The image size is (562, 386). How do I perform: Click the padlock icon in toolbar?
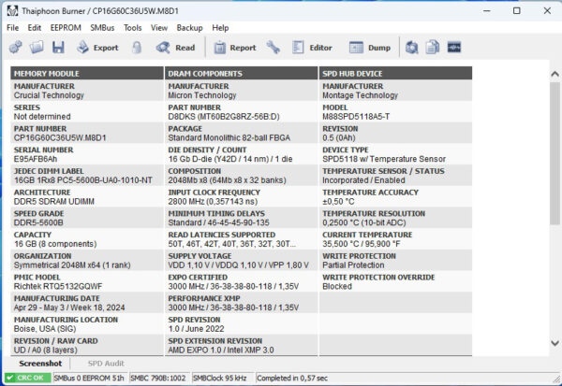[x=136, y=48]
